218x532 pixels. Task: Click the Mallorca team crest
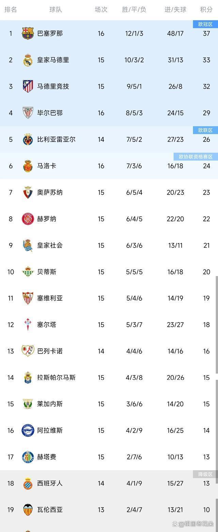27,166
